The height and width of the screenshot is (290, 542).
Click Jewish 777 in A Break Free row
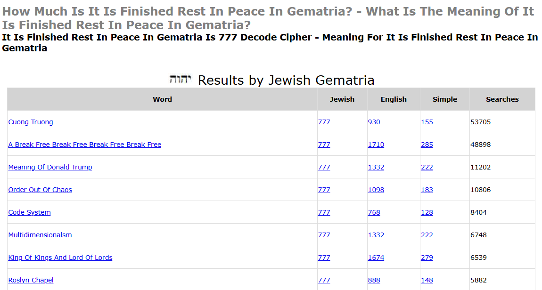[x=324, y=145]
